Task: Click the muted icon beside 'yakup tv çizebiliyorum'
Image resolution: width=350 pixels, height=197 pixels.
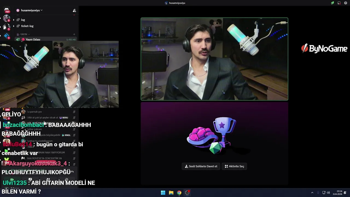Action: [x=74, y=141]
